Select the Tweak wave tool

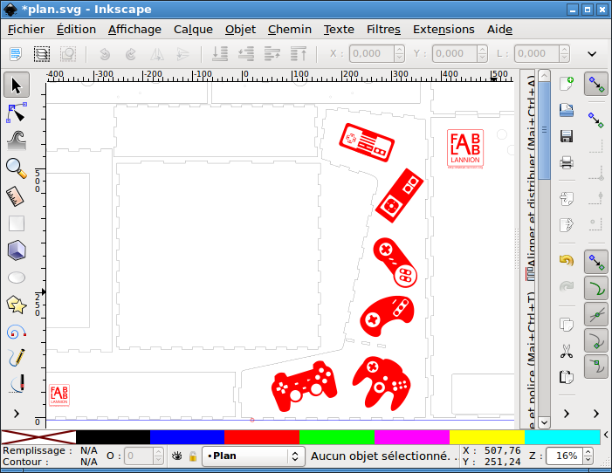17,141
